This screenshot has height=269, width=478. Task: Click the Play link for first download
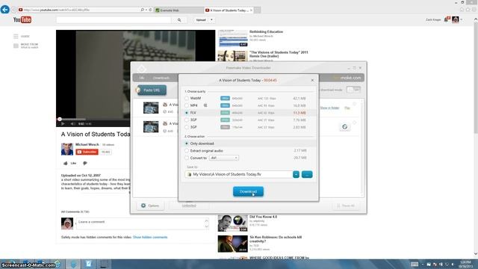point(347,108)
